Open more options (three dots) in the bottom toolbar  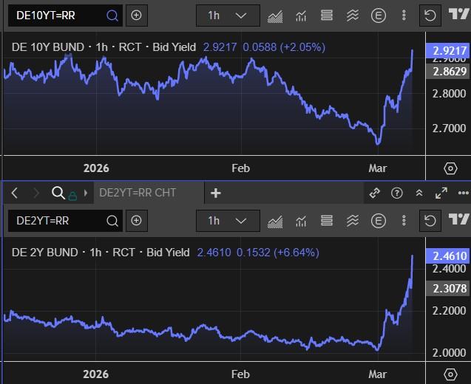[x=404, y=220]
